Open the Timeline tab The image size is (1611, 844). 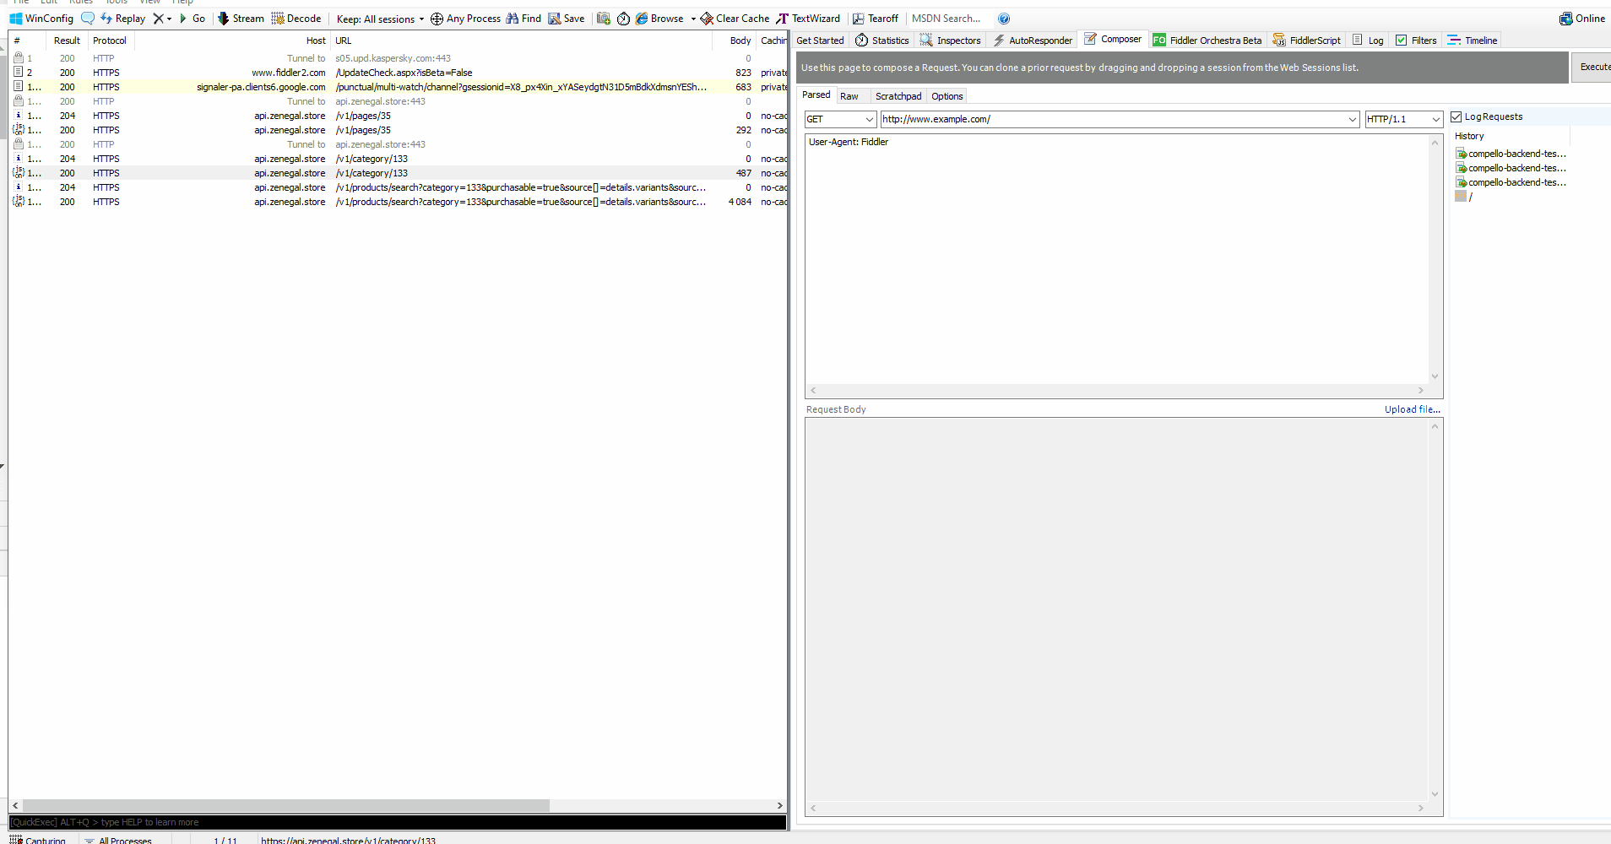[1473, 41]
